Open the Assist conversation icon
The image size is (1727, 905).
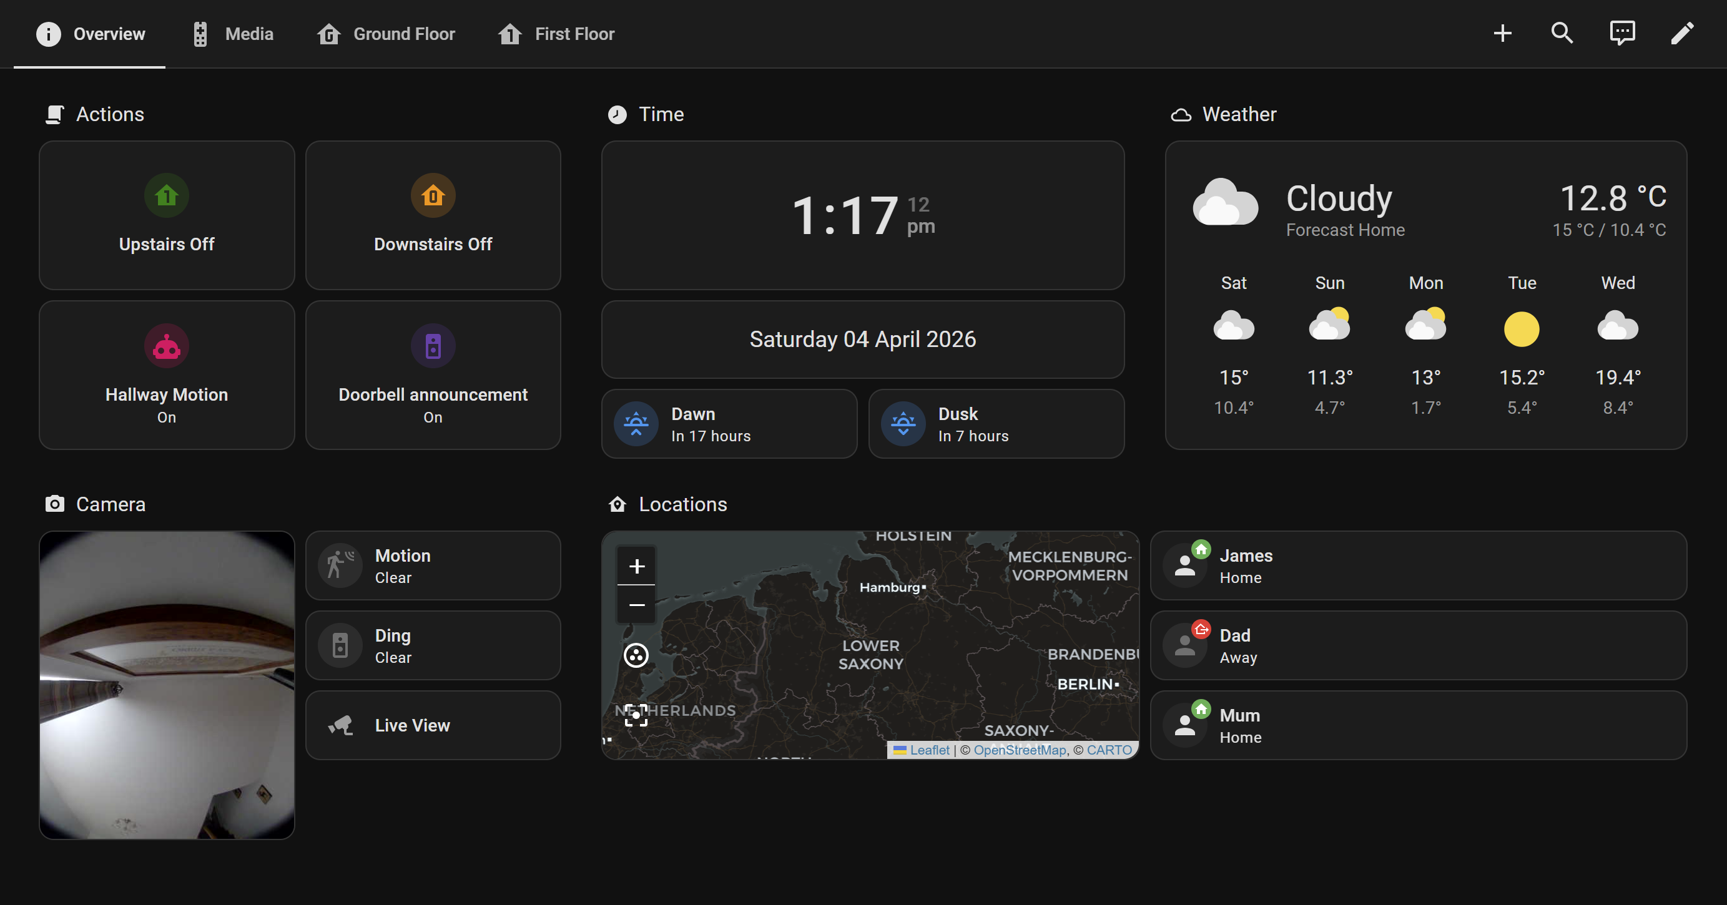1622,33
